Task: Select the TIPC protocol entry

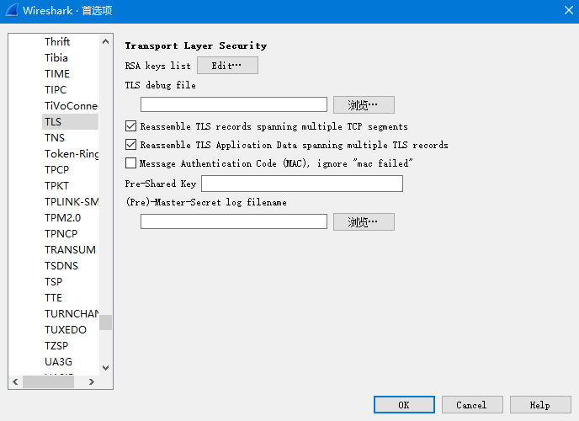Action: (56, 90)
